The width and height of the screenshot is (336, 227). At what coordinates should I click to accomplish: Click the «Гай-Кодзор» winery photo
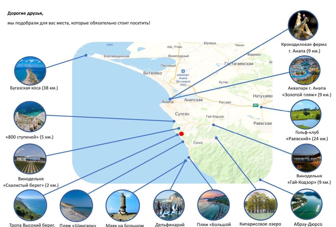(306, 158)
